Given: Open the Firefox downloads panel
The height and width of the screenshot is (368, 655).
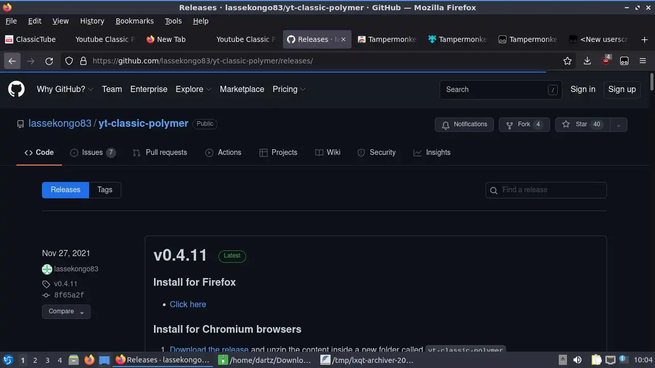Looking at the screenshot, I should coord(587,61).
